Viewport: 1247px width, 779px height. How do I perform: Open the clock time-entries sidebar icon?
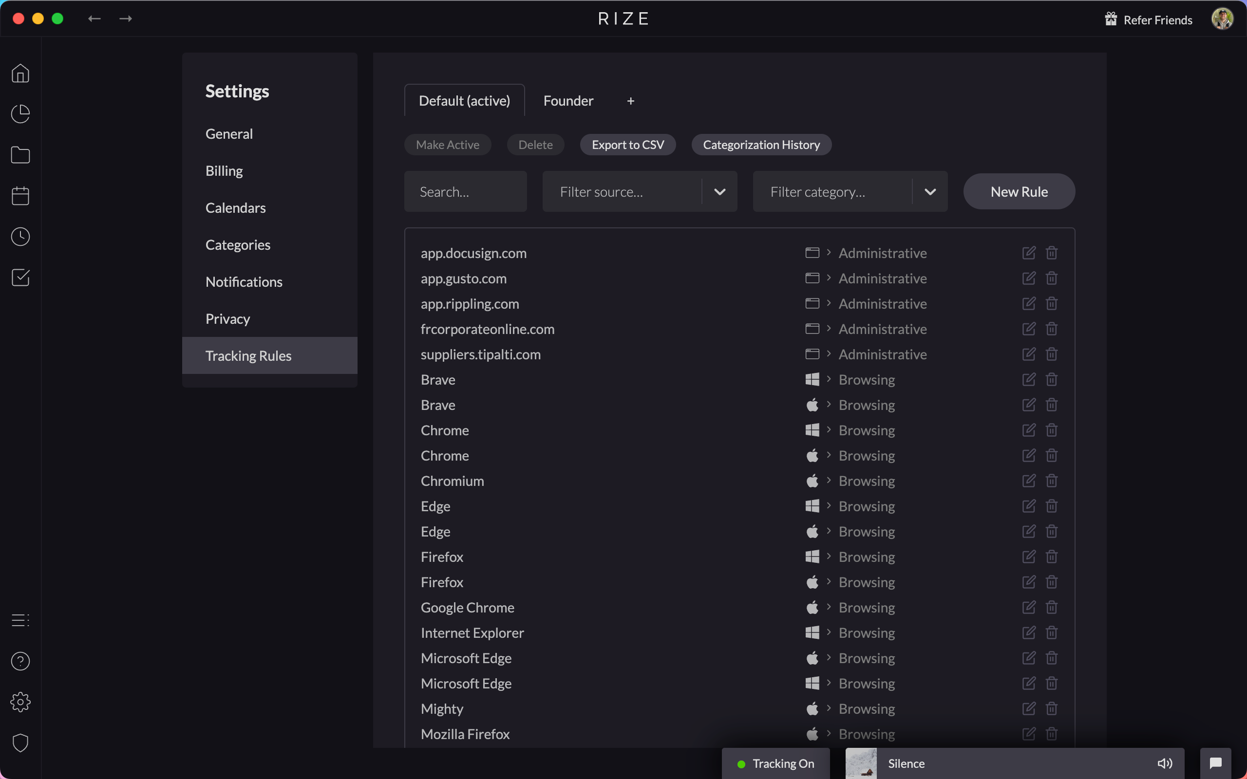tap(20, 237)
